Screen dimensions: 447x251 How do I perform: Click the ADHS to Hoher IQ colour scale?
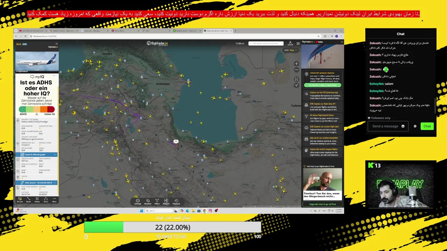click(37, 109)
